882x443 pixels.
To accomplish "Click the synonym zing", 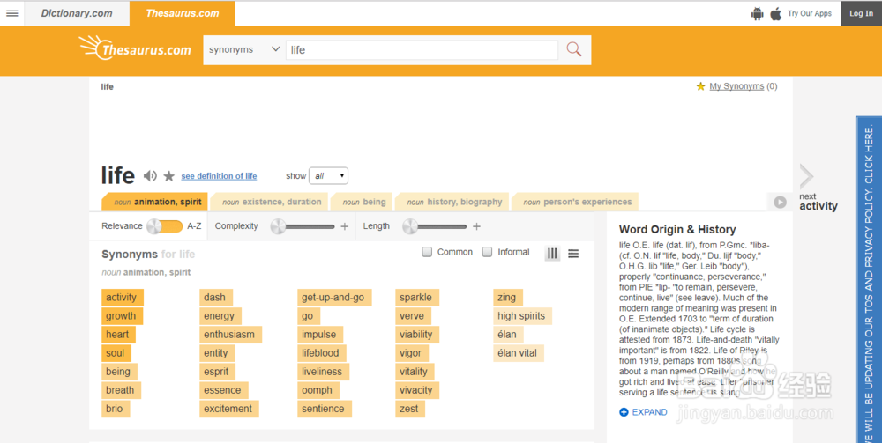I will click(508, 298).
